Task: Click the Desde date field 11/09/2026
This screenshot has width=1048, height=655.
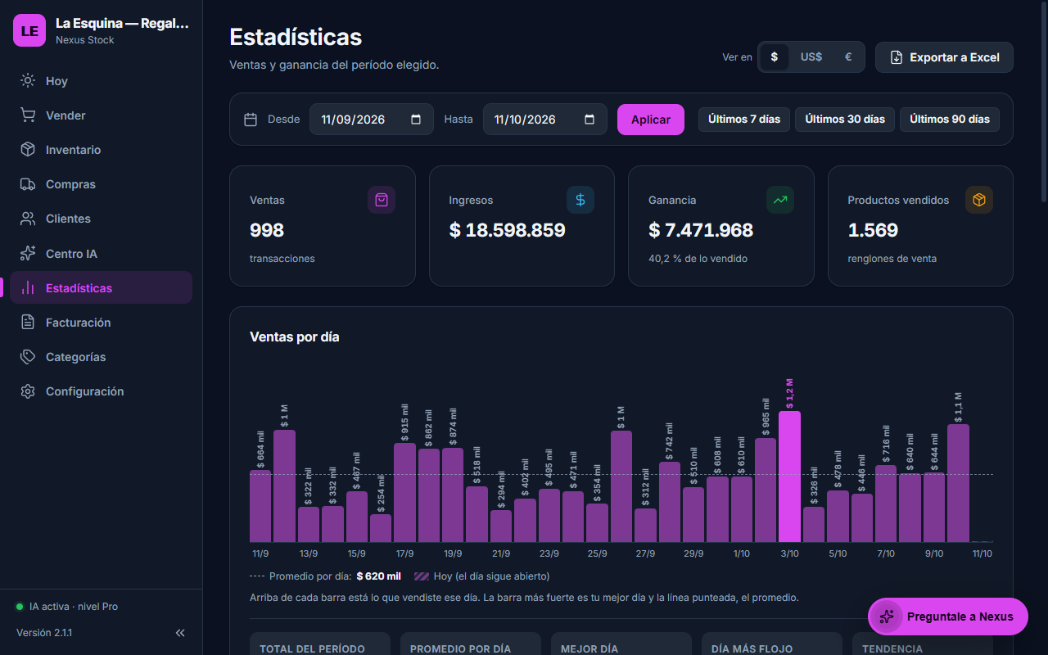Action: point(372,120)
